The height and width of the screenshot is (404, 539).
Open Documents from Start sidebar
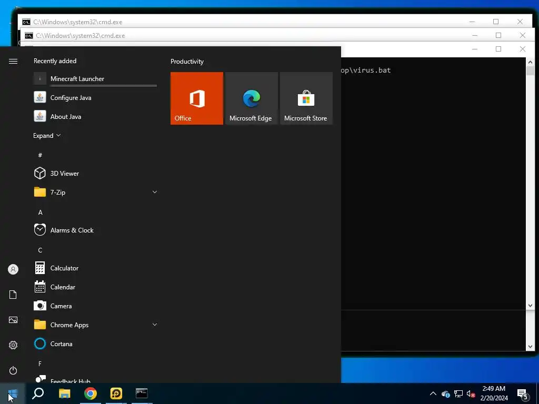click(x=13, y=295)
